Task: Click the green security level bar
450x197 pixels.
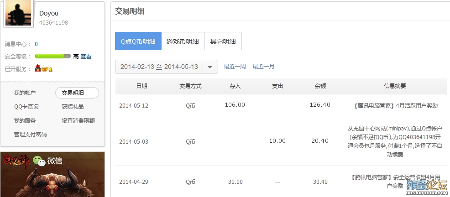Action: click(53, 56)
